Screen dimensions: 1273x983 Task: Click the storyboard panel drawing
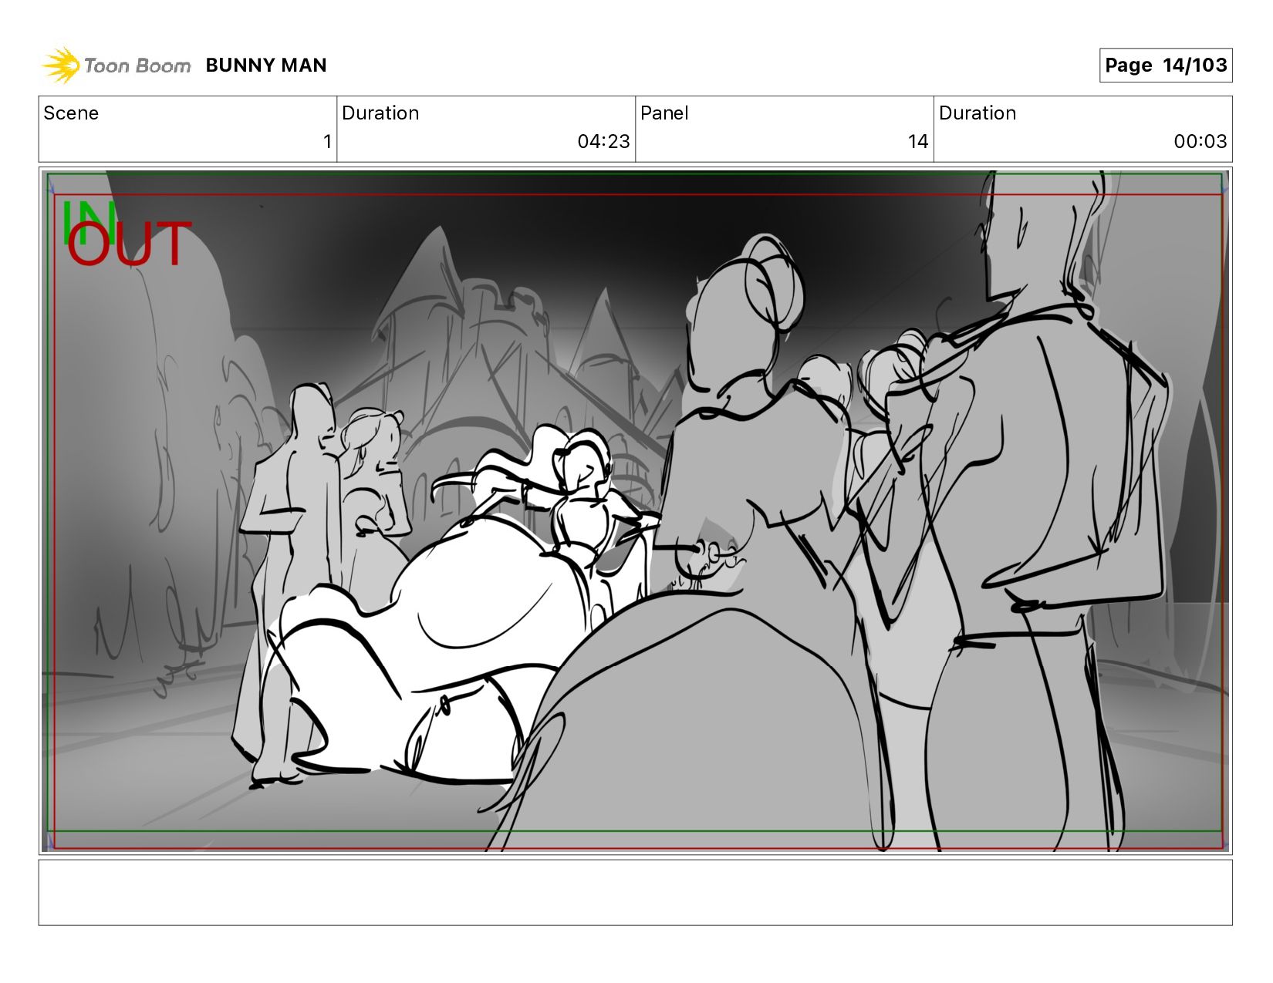click(x=635, y=510)
